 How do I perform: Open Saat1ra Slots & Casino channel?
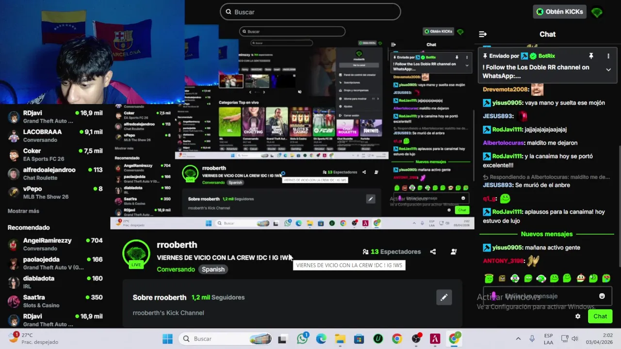55,301
